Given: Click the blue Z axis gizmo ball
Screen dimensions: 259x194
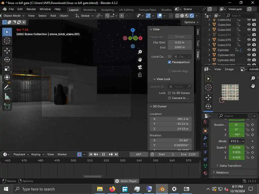Looking at the screenshot, I should [133, 30].
